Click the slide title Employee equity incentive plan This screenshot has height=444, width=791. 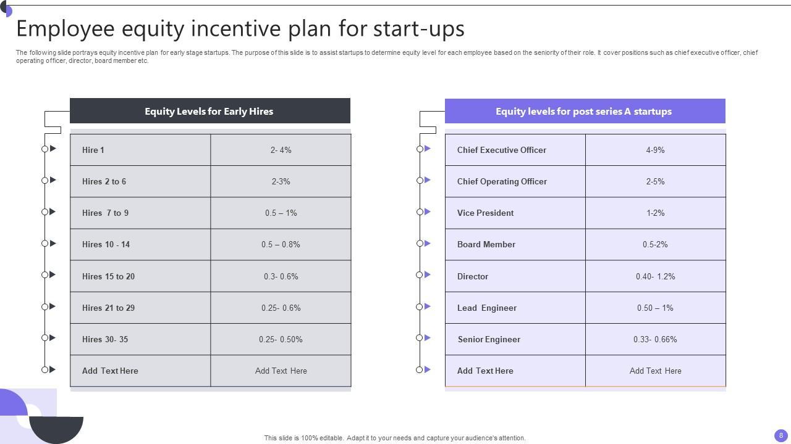coord(240,29)
